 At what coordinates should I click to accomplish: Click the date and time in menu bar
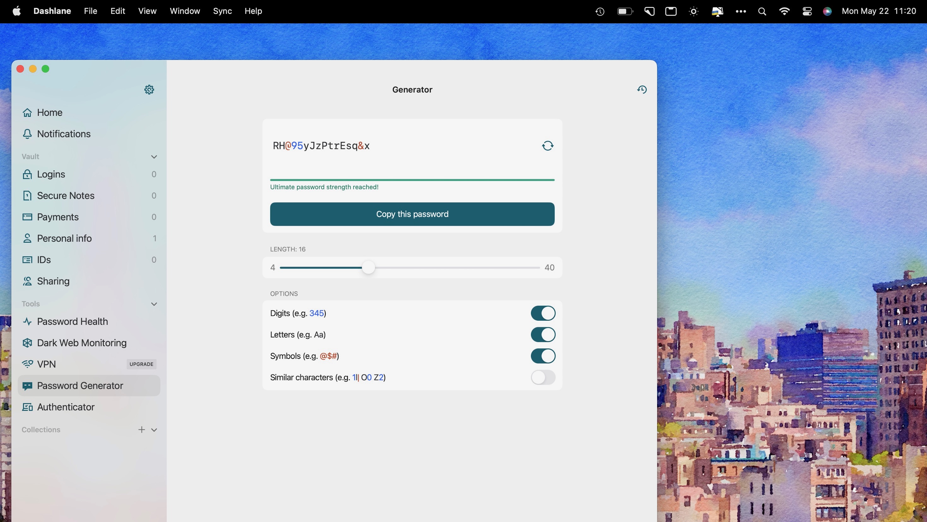[x=878, y=11]
